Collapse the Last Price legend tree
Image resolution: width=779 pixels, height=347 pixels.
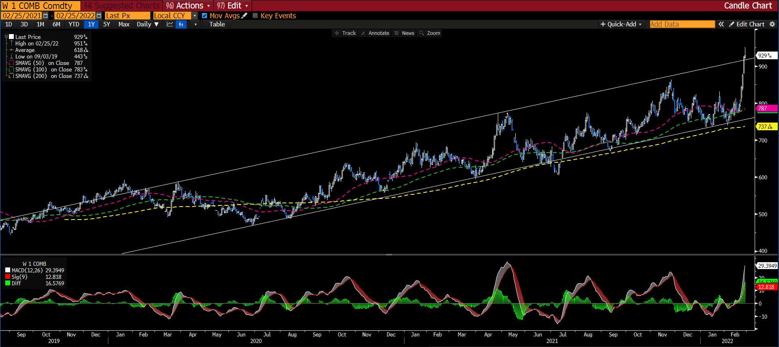click(x=6, y=37)
